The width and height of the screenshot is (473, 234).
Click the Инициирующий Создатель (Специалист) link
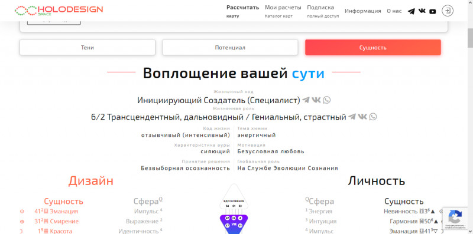click(x=219, y=100)
